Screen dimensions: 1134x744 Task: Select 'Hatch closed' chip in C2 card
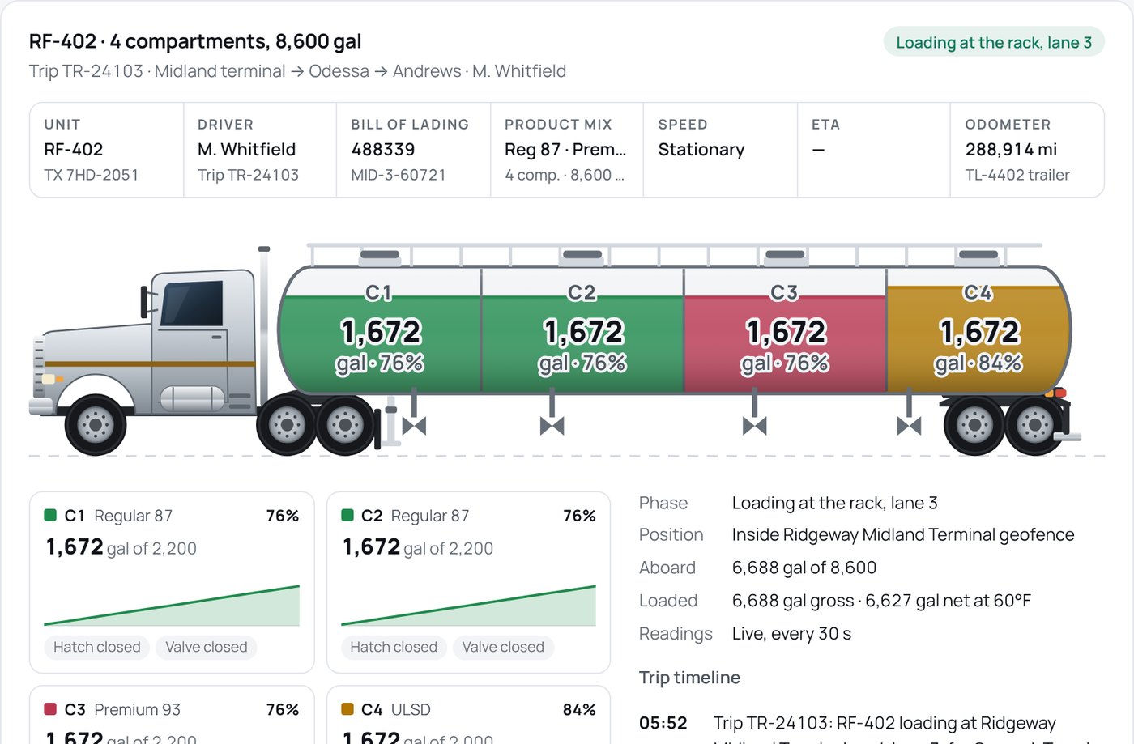click(x=394, y=647)
